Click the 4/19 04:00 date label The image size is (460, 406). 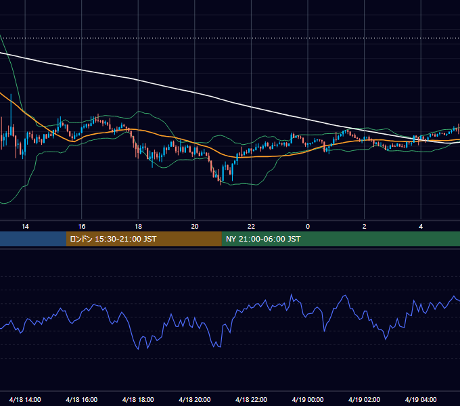click(421, 399)
